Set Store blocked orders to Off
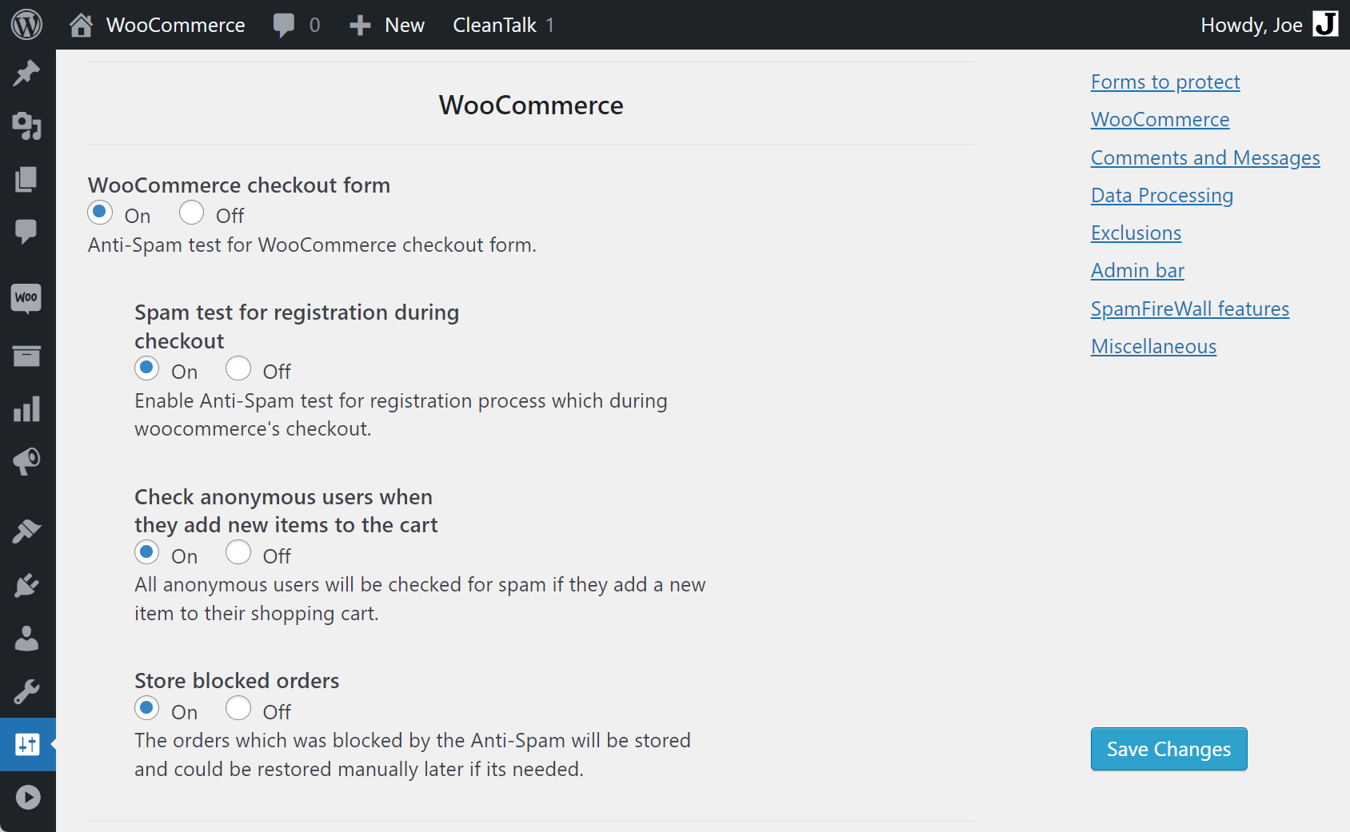 238,708
